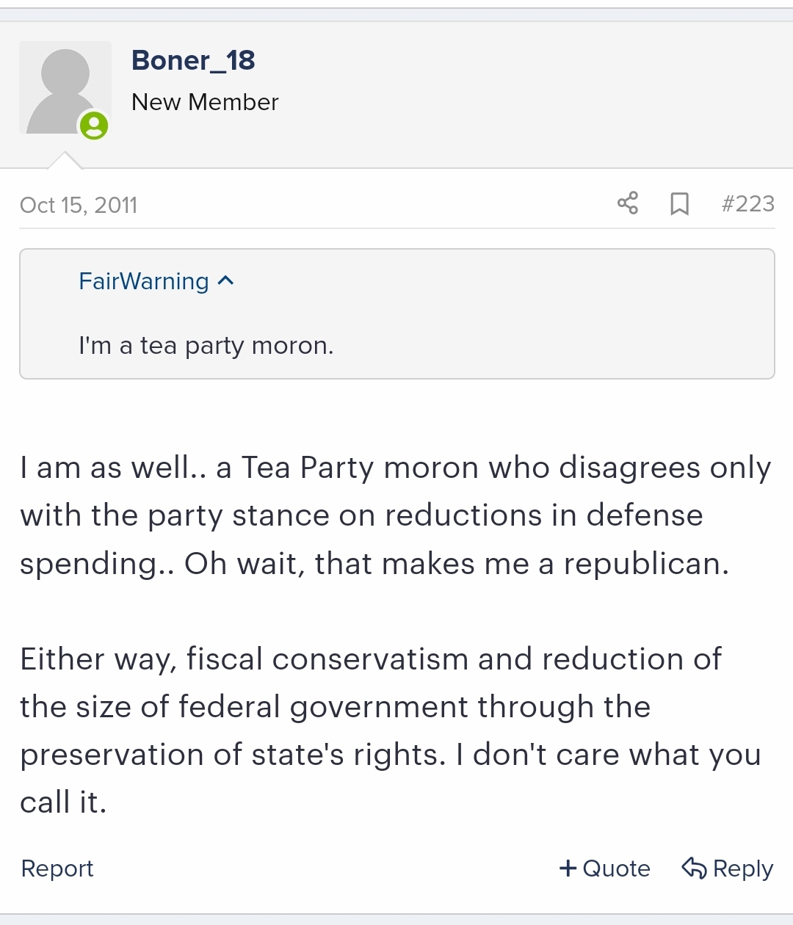Image resolution: width=793 pixels, height=925 pixels.
Task: Click the share icon for post #223
Action: [628, 203]
